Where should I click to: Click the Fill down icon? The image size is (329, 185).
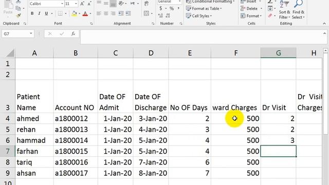270,9
